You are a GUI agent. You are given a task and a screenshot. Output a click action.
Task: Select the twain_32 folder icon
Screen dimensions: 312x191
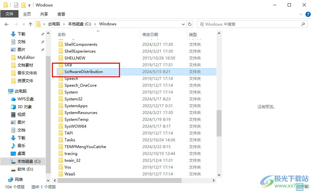[61, 160]
